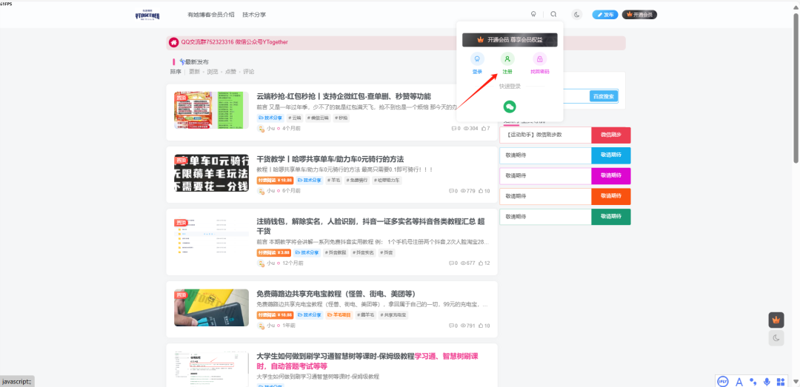
Task: Sort posts by 更新
Action: click(194, 72)
